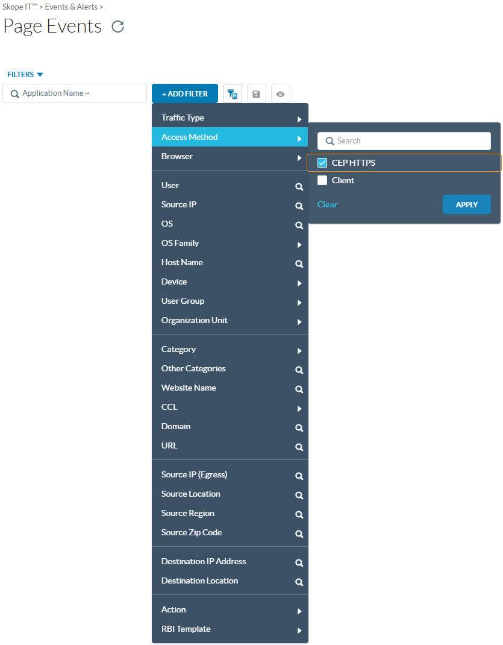The image size is (503, 645).
Task: Open the saved filter list icon
Action: pyautogui.click(x=233, y=94)
